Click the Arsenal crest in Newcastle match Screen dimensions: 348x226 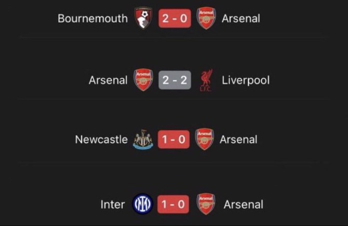tap(205, 139)
